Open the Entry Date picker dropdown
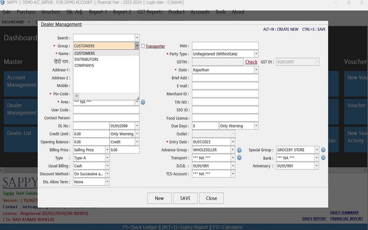 [233, 142]
